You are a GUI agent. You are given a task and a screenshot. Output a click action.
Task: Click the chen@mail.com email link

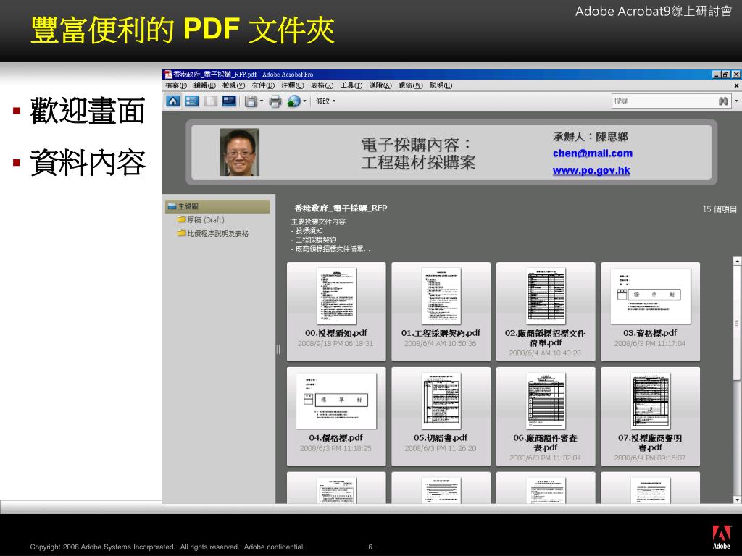593,153
